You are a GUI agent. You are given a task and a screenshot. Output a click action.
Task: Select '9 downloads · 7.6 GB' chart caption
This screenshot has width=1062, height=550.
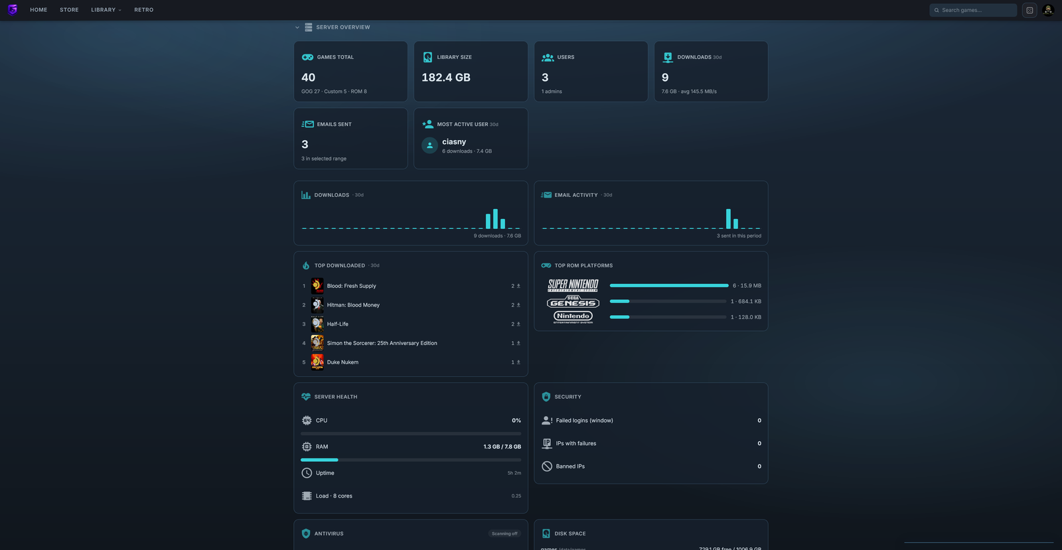coord(497,236)
